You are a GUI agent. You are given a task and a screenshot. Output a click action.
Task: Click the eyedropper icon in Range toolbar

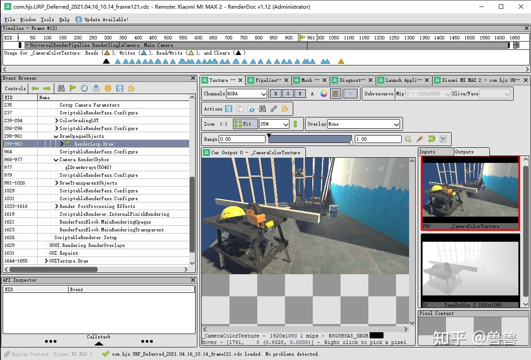pyautogui.click(x=420, y=139)
